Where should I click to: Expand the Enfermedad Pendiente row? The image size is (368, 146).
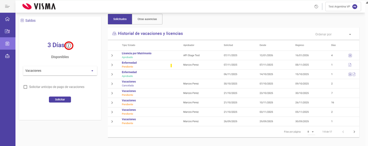point(112,65)
